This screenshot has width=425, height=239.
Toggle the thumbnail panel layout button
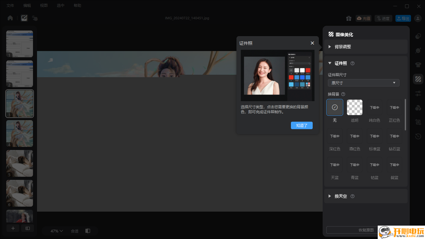point(28,228)
